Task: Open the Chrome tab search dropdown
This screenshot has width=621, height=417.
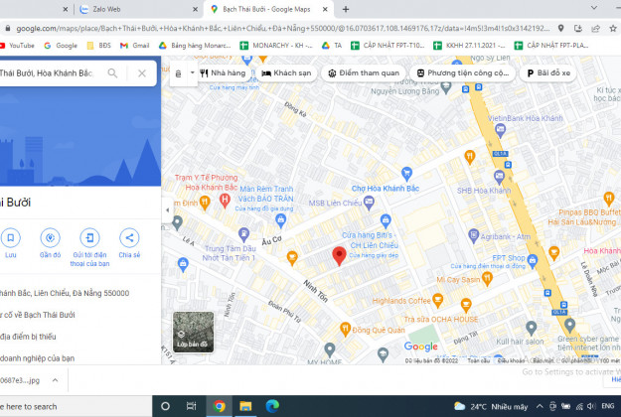Action: (594, 8)
